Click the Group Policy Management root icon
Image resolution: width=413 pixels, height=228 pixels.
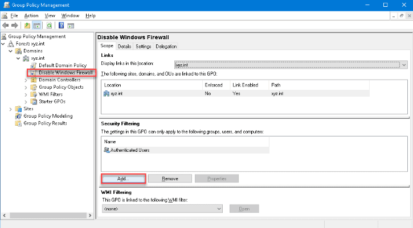click(x=4, y=36)
